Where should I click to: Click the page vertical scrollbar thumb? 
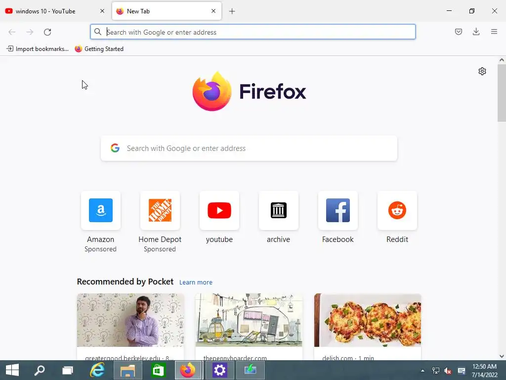[502, 93]
